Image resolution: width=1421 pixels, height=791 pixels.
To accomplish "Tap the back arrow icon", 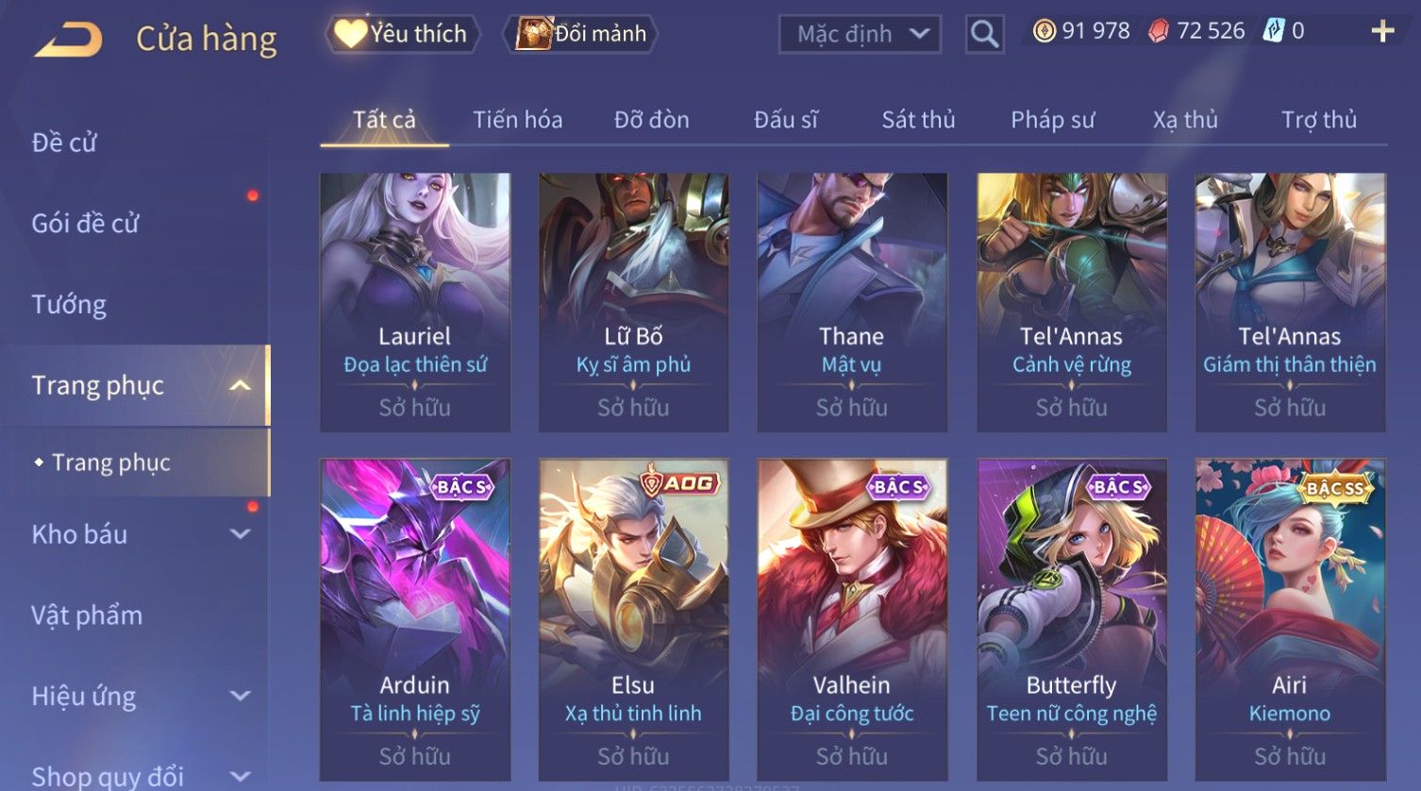I will (x=68, y=40).
